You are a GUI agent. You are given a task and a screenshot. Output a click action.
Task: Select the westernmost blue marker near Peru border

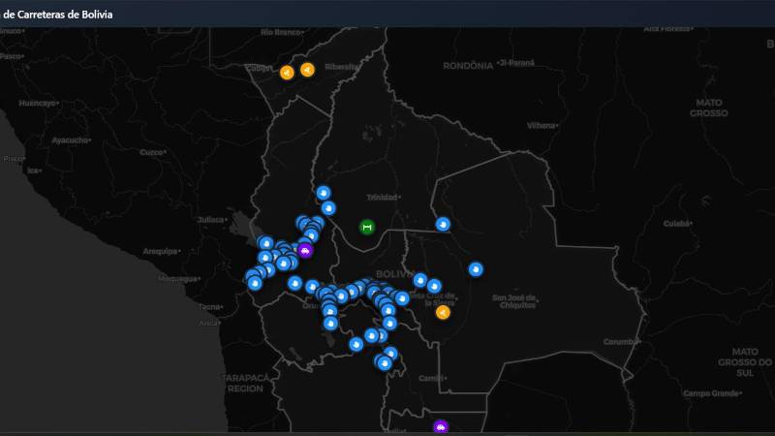tap(254, 283)
